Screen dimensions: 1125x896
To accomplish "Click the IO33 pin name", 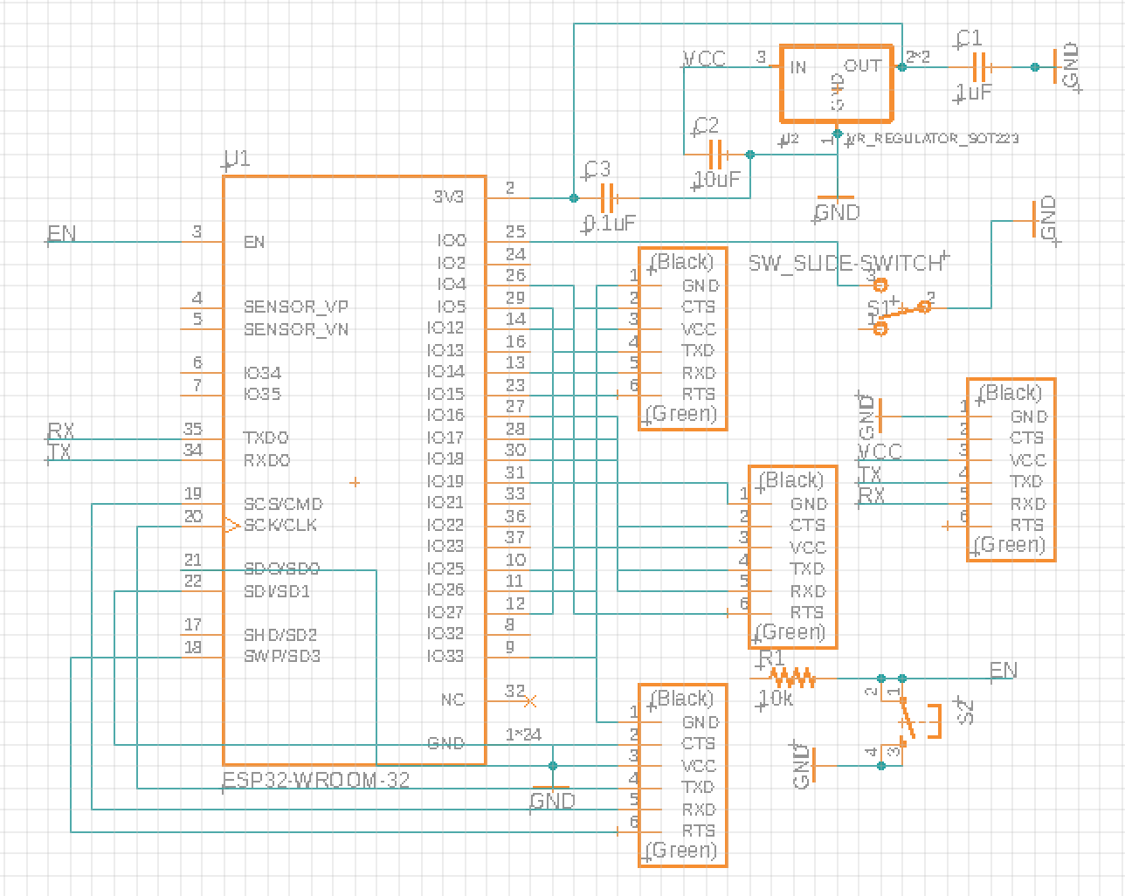I will click(445, 656).
